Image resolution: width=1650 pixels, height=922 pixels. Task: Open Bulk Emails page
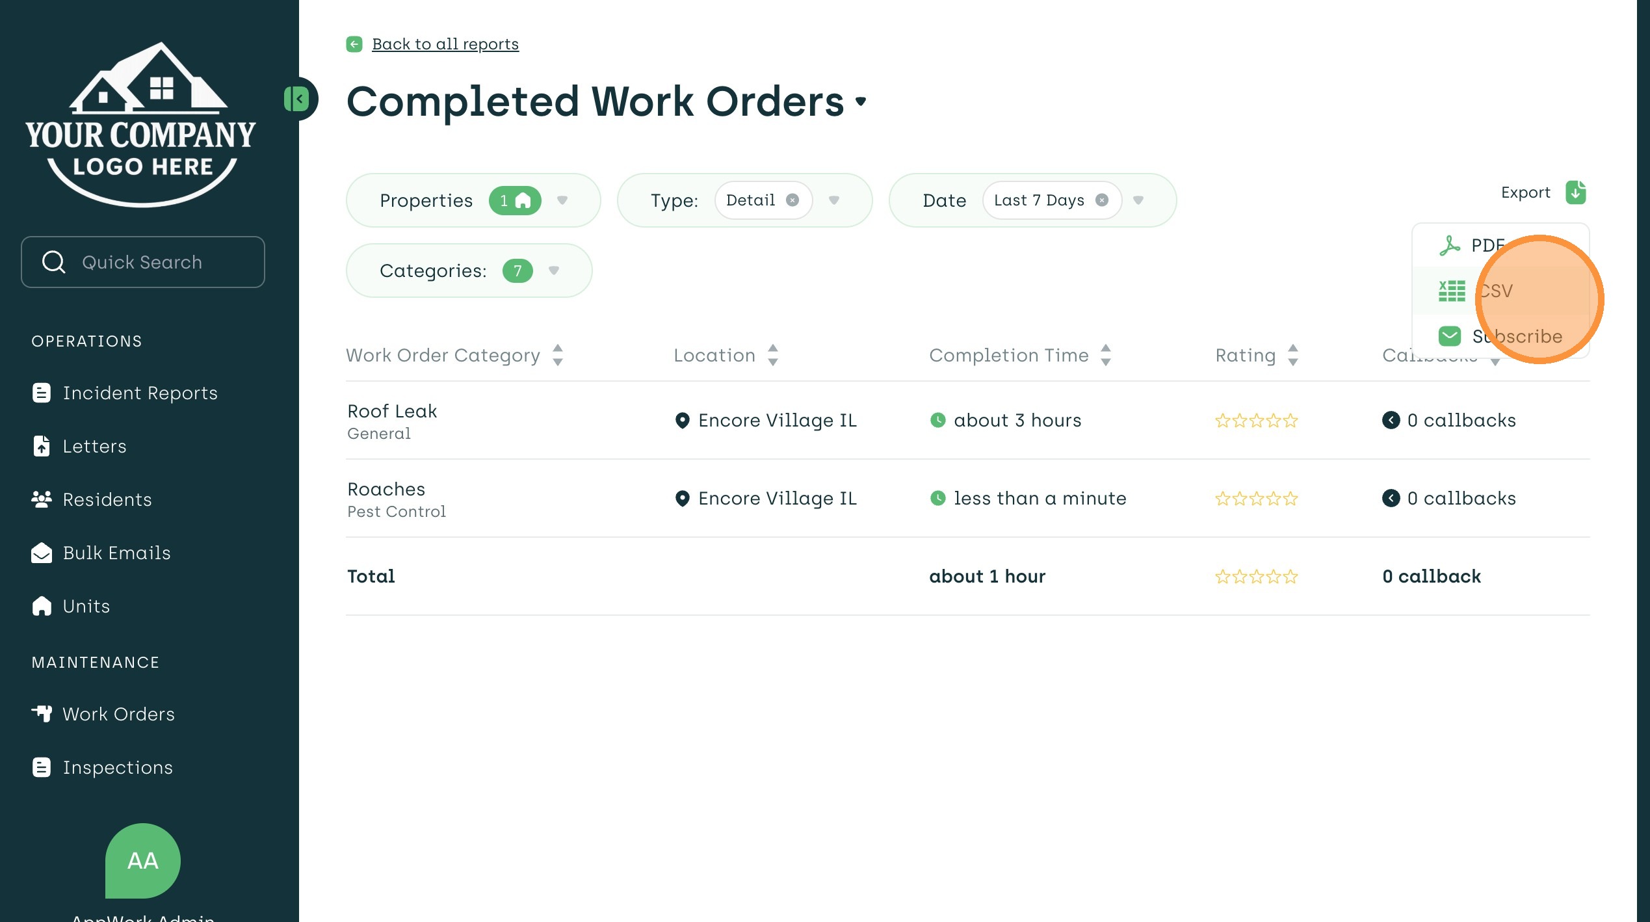[116, 553]
